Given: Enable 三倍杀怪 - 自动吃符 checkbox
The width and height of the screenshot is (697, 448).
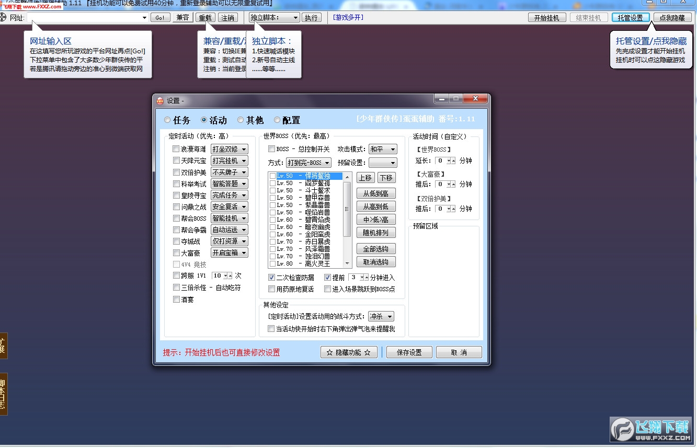Looking at the screenshot, I should pyautogui.click(x=176, y=288).
